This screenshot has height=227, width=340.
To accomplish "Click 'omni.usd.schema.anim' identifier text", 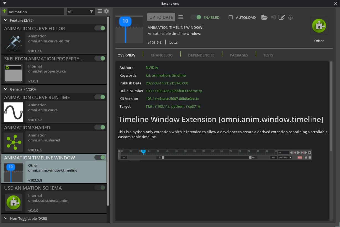I will tap(48, 200).
